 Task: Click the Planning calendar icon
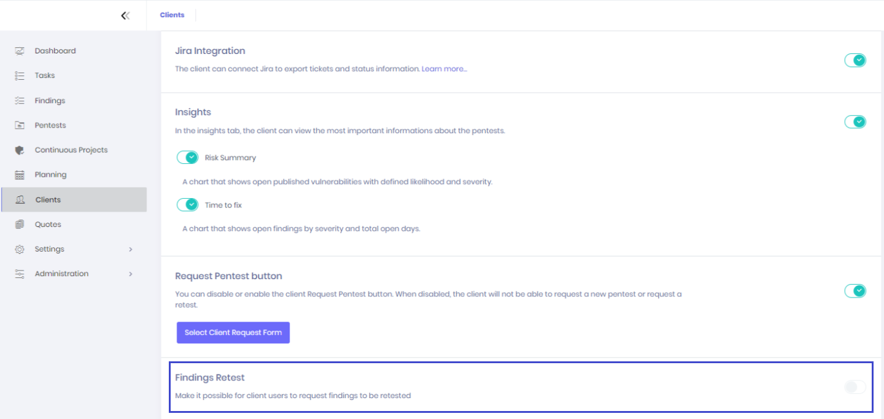[20, 175]
